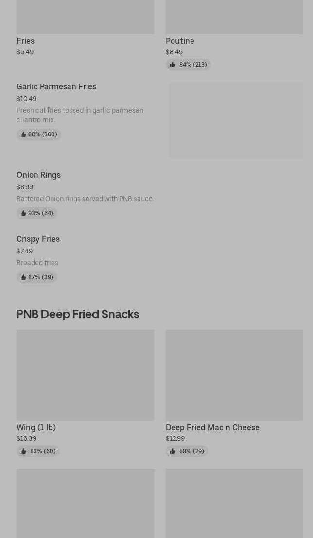Click the Deep Fried Mac n Cheese photo
The height and width of the screenshot is (538, 313).
(234, 375)
